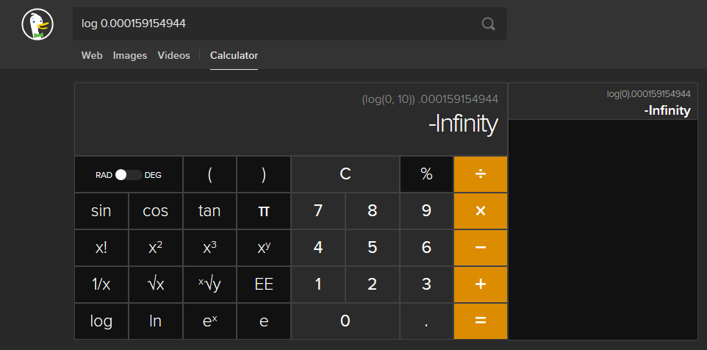Click the factorial x! key
This screenshot has height=350, width=707.
click(101, 248)
